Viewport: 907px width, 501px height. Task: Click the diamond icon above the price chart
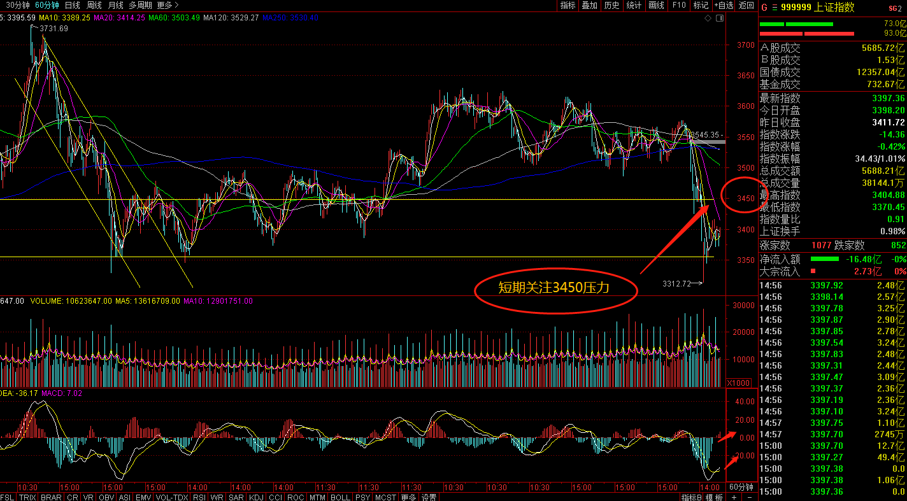click(708, 18)
